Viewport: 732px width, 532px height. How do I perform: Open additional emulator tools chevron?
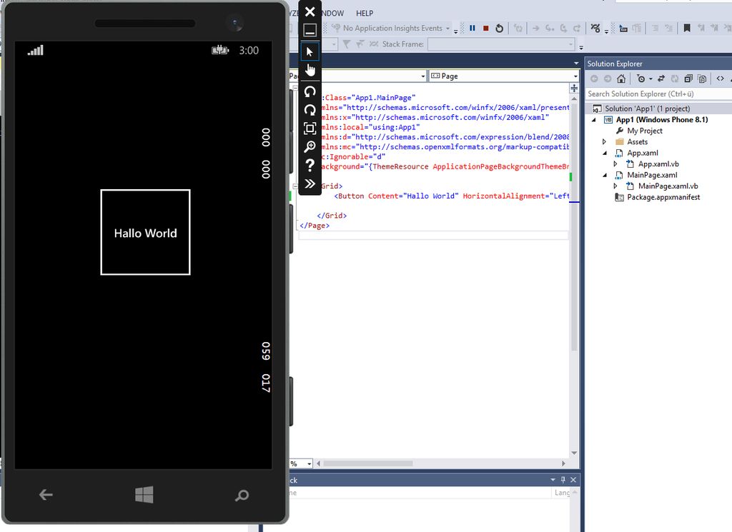pos(310,184)
